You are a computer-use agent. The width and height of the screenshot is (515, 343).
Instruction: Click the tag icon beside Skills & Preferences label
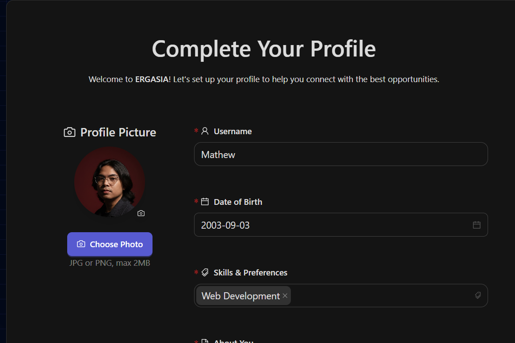(205, 272)
